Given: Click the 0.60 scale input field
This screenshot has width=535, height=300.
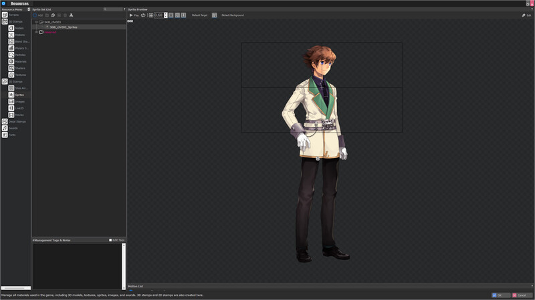Looking at the screenshot, I should 158,15.
